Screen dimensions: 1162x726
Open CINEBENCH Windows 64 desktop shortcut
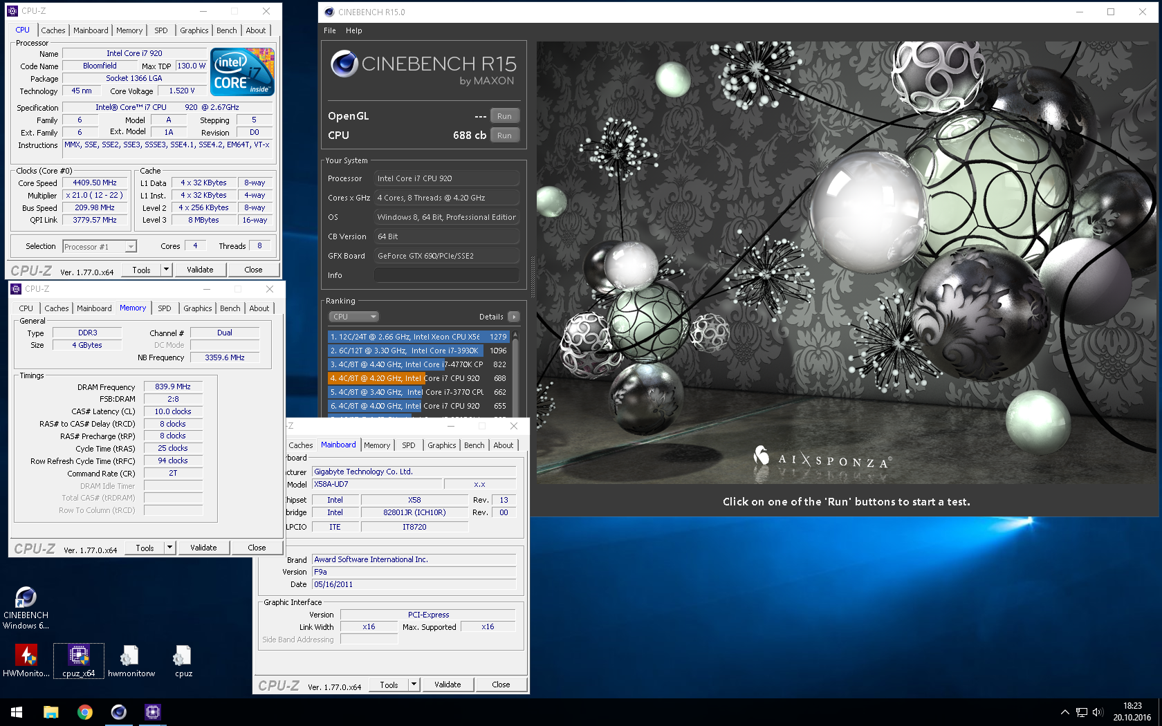click(26, 608)
